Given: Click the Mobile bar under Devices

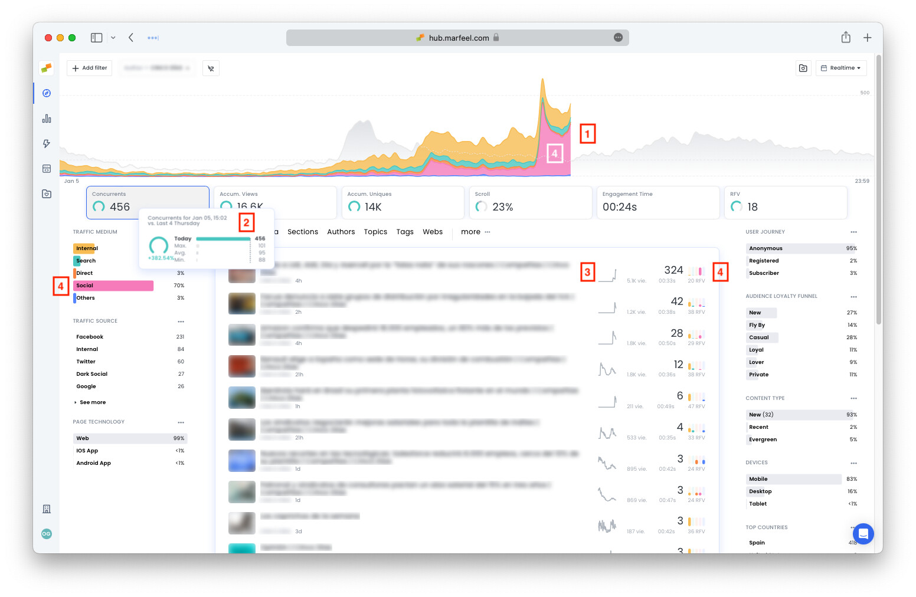Looking at the screenshot, I should pos(793,478).
